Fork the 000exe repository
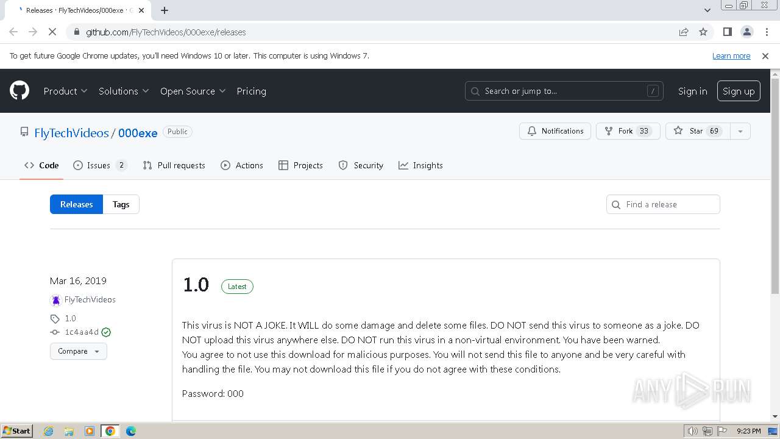The image size is (780, 439). (628, 131)
